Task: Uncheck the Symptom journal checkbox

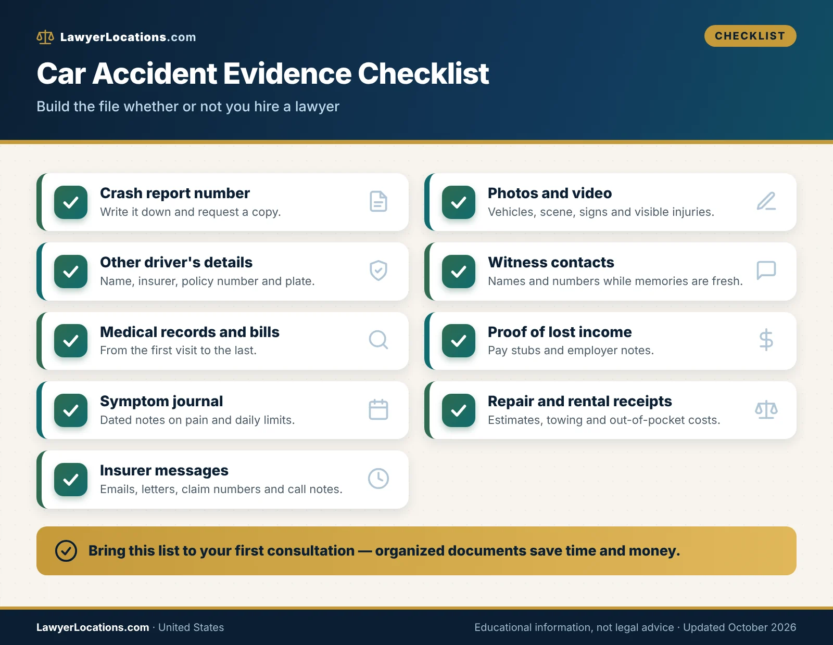Action: pos(71,410)
